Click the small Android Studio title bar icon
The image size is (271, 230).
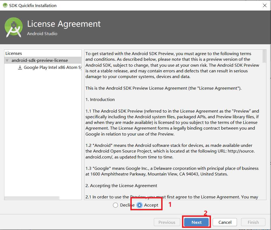point(5,5)
